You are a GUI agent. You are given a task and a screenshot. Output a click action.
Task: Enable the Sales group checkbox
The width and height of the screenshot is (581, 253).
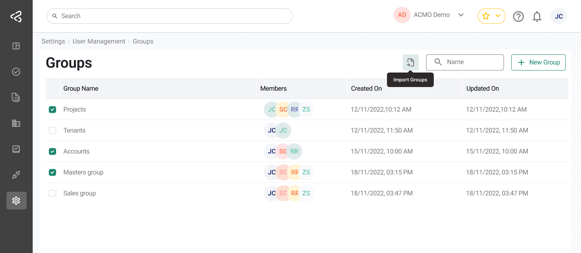[52, 193]
